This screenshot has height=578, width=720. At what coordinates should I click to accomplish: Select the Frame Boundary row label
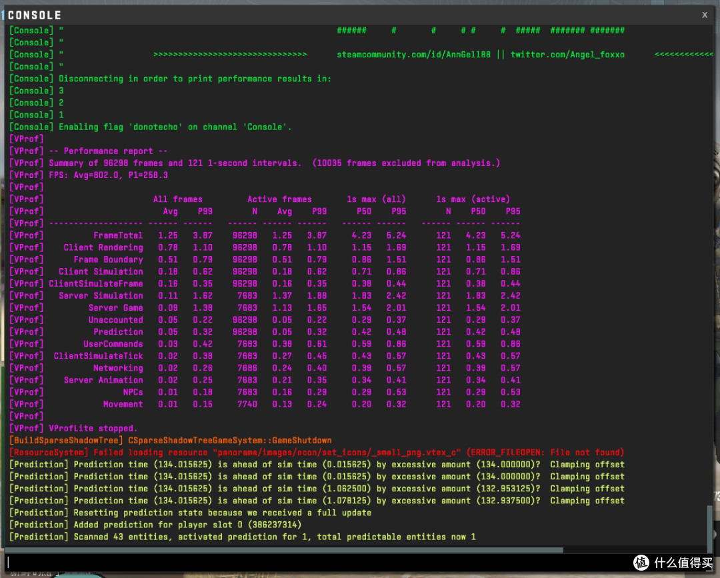click(x=109, y=259)
